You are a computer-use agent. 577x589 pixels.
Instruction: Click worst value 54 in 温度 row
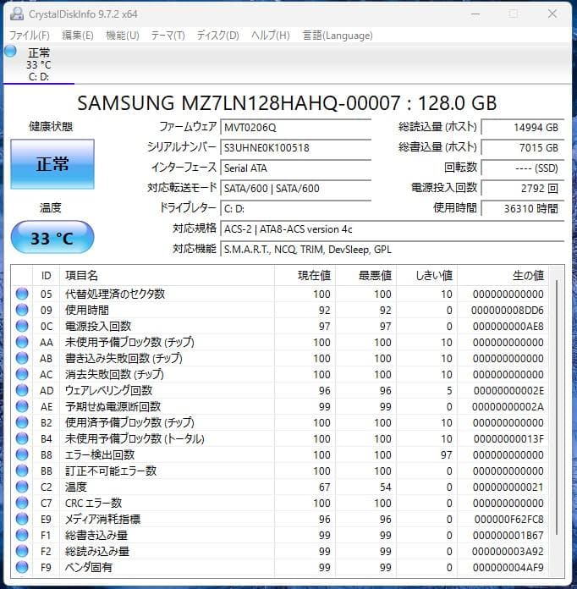coord(386,487)
